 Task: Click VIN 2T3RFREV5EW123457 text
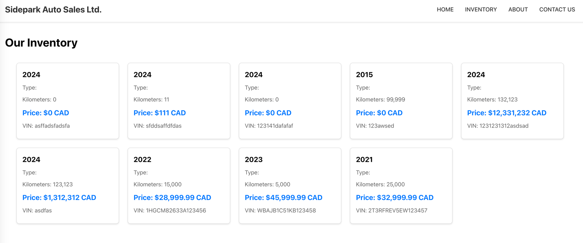click(x=391, y=211)
